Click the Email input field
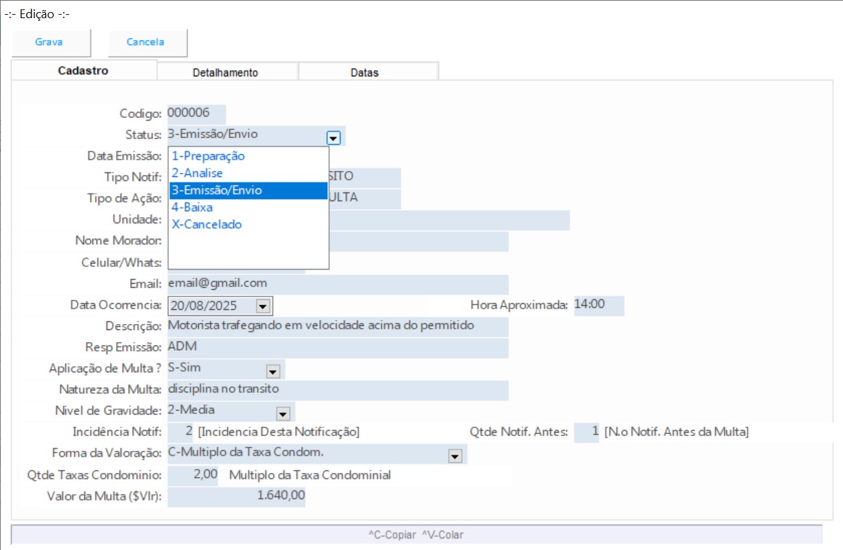This screenshot has height=550, width=843. pyautogui.click(x=337, y=284)
